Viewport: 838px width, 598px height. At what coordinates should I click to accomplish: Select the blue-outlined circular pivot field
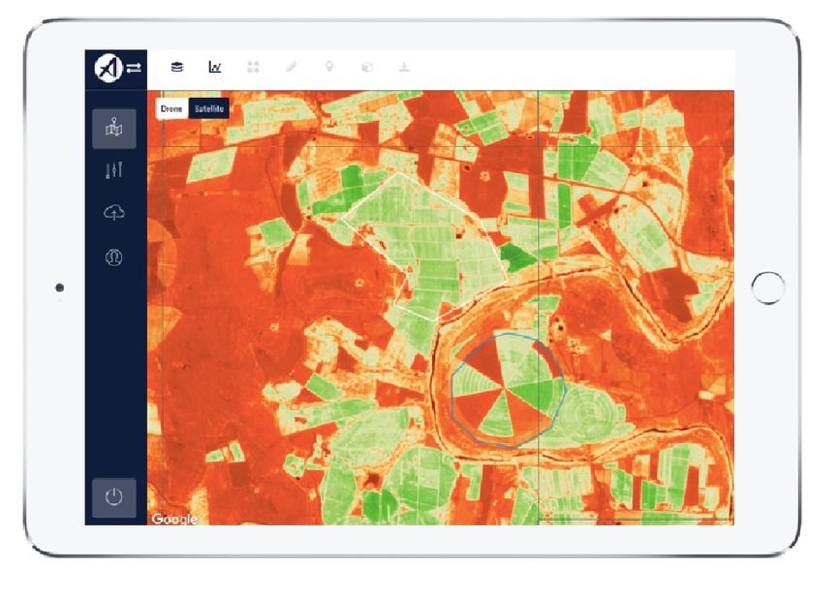tap(508, 390)
